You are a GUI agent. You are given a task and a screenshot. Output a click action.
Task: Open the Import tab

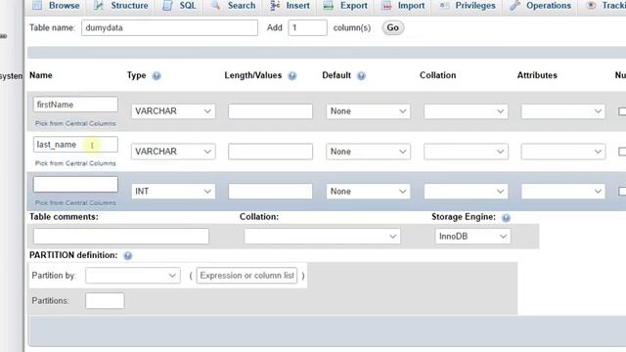click(403, 6)
